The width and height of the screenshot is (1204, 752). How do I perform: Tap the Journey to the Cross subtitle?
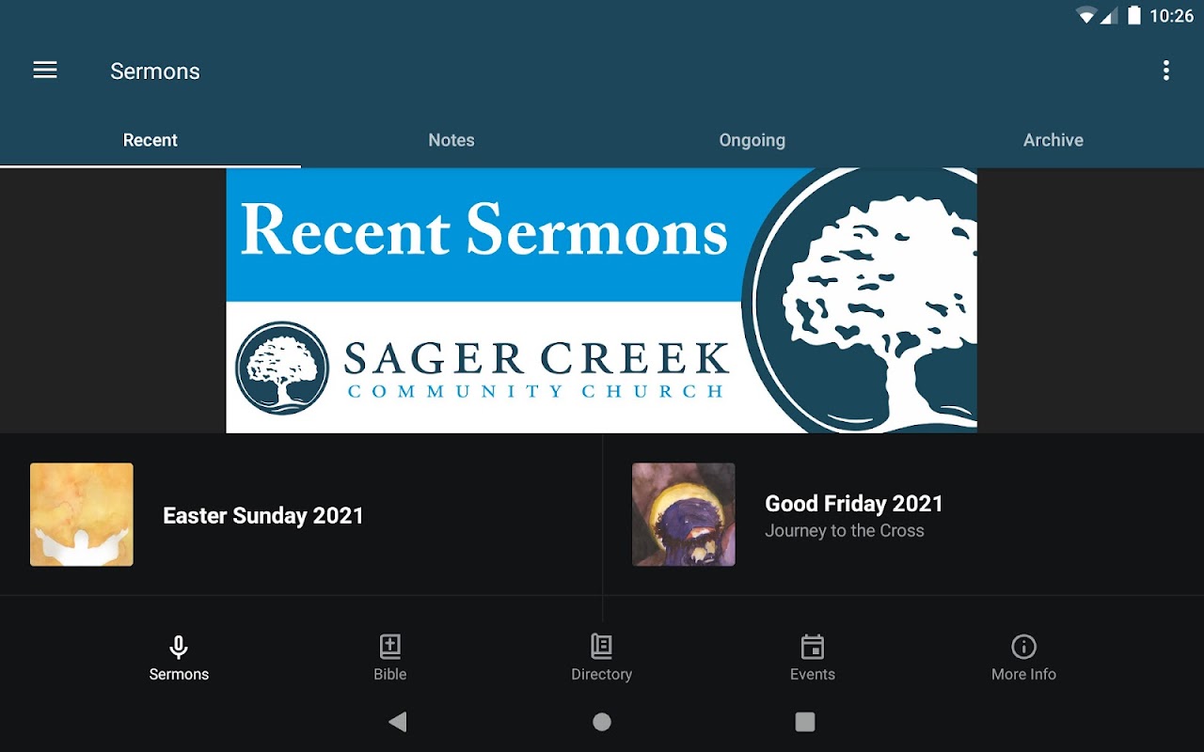[x=845, y=531]
